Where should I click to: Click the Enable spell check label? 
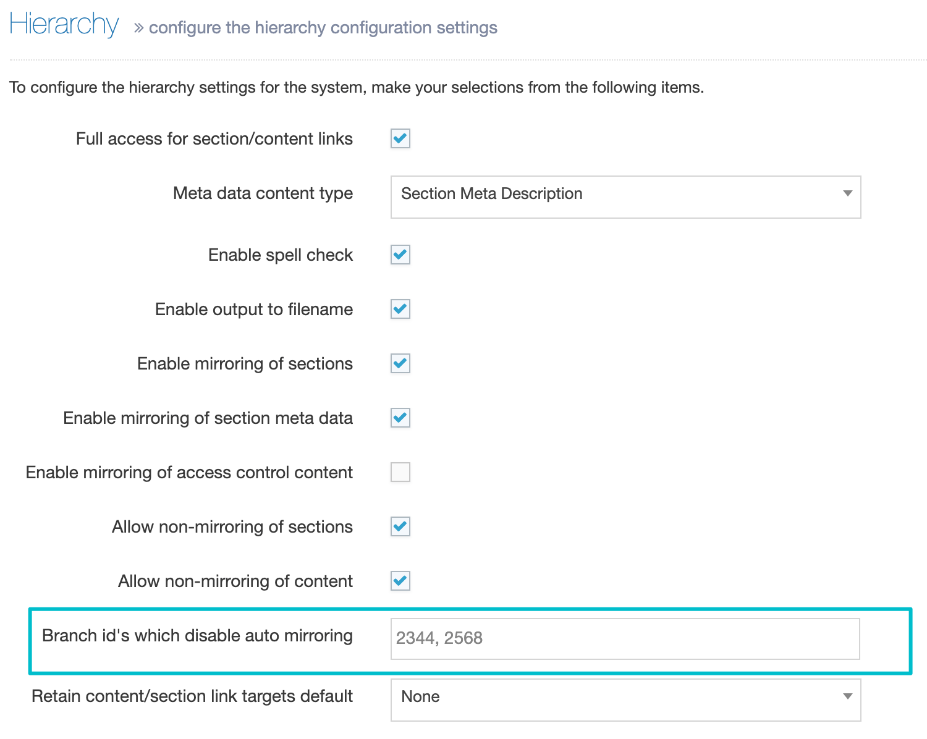tap(280, 255)
